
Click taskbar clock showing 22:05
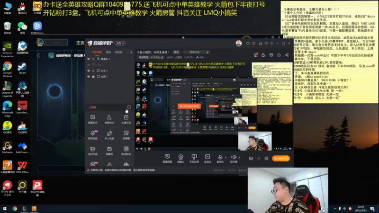tap(361, 209)
